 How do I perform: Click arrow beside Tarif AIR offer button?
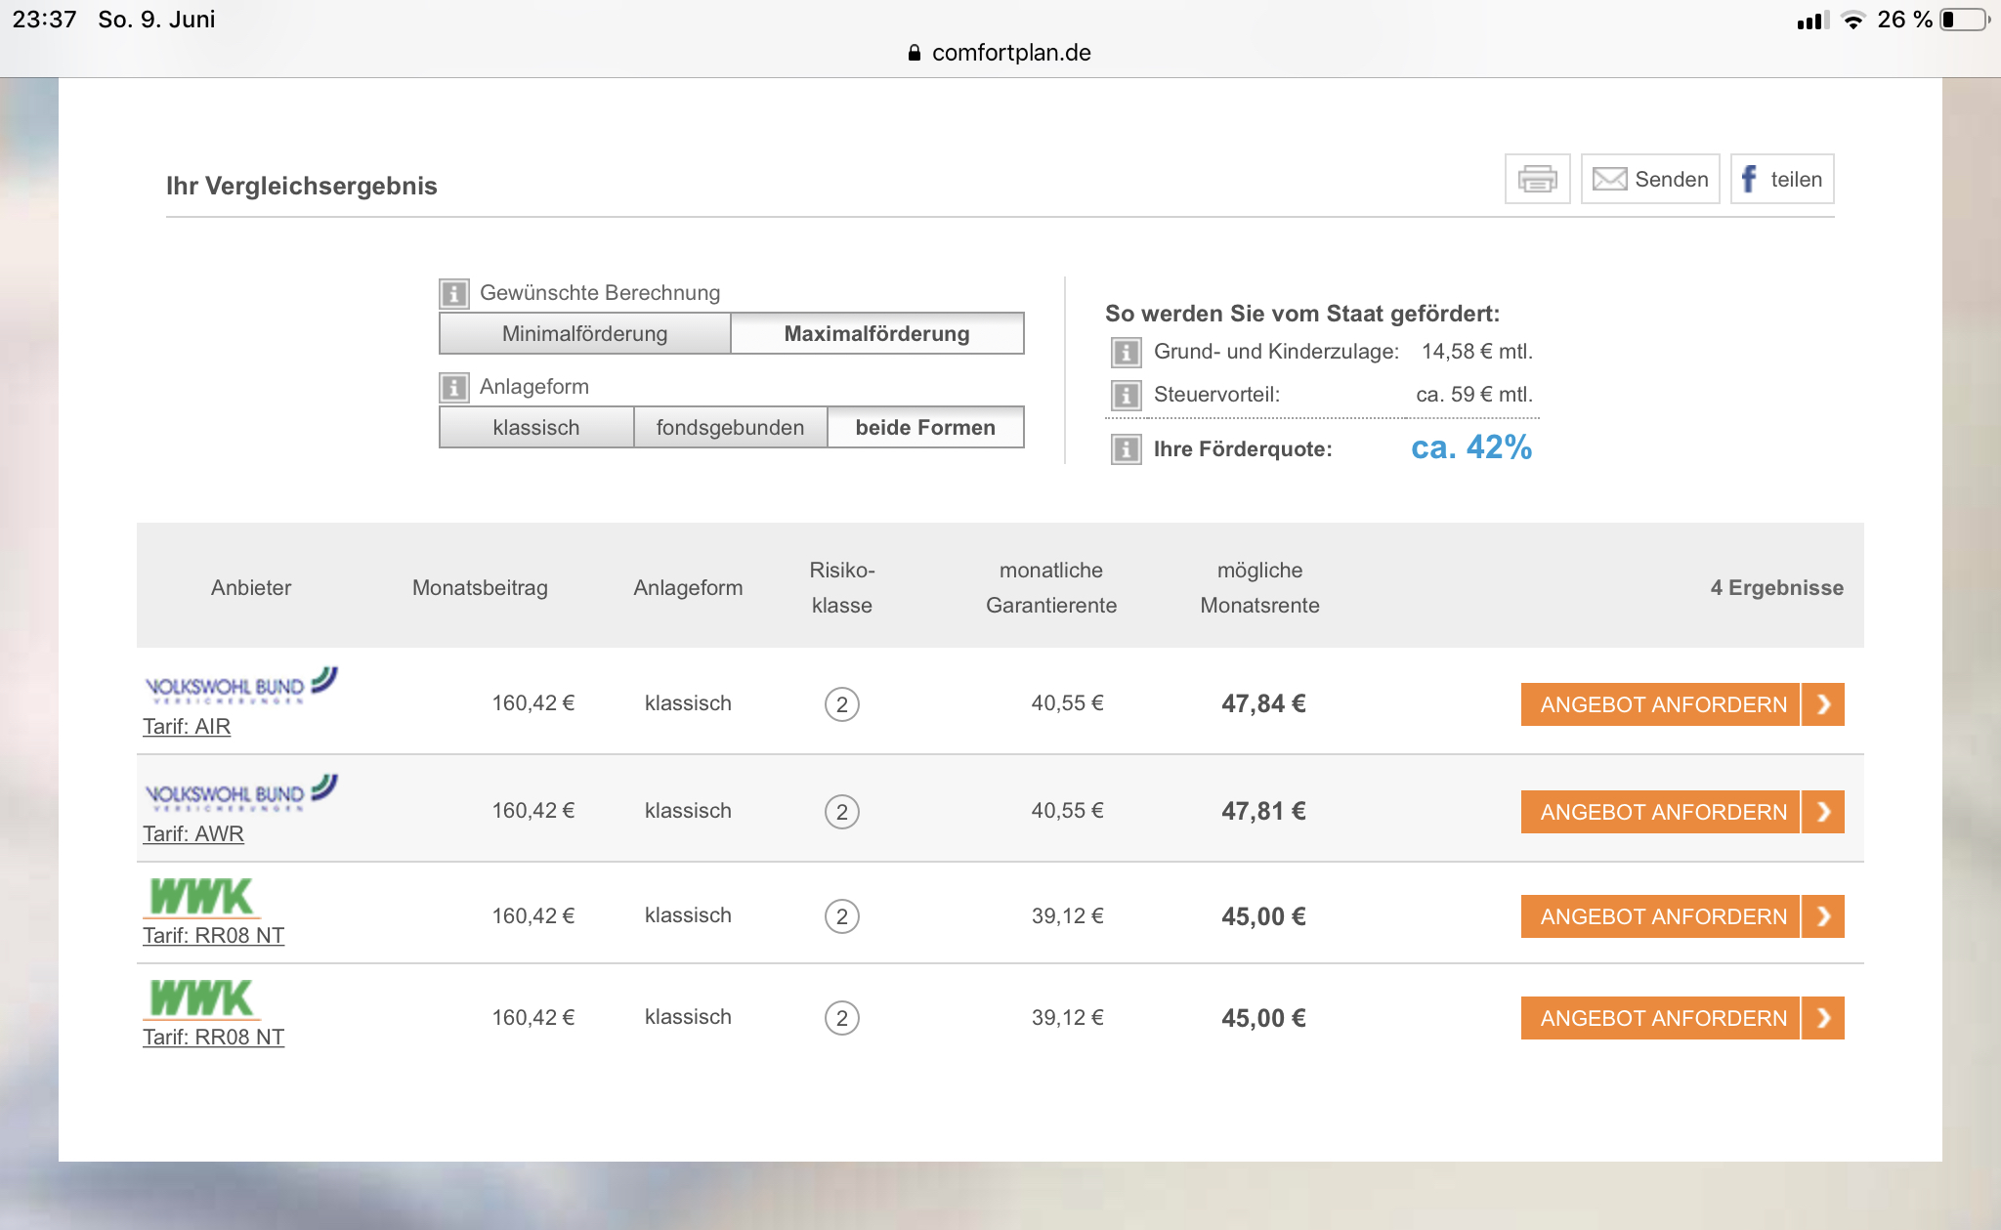[x=1823, y=704]
